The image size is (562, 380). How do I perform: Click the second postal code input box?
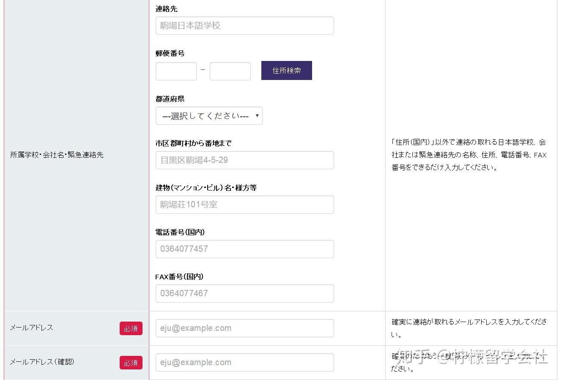pos(230,71)
